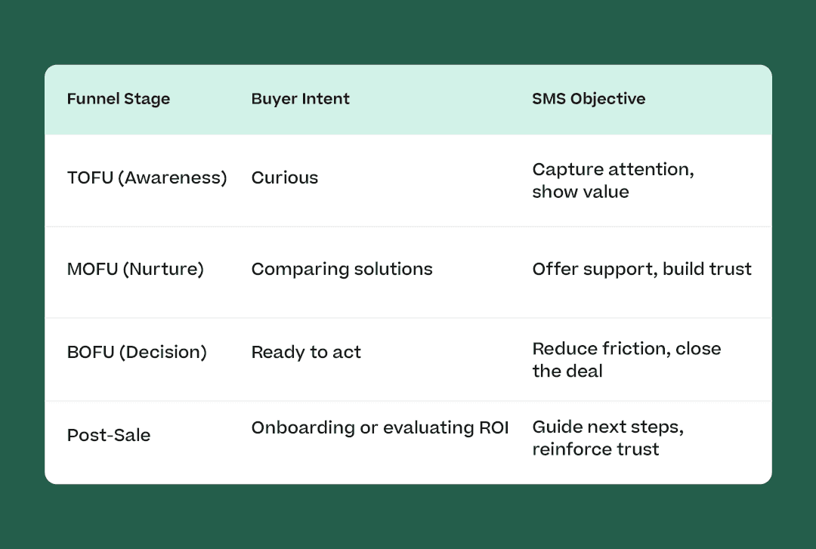
Task: Click Onboarding or evaluating ROI text
Action: pos(380,427)
